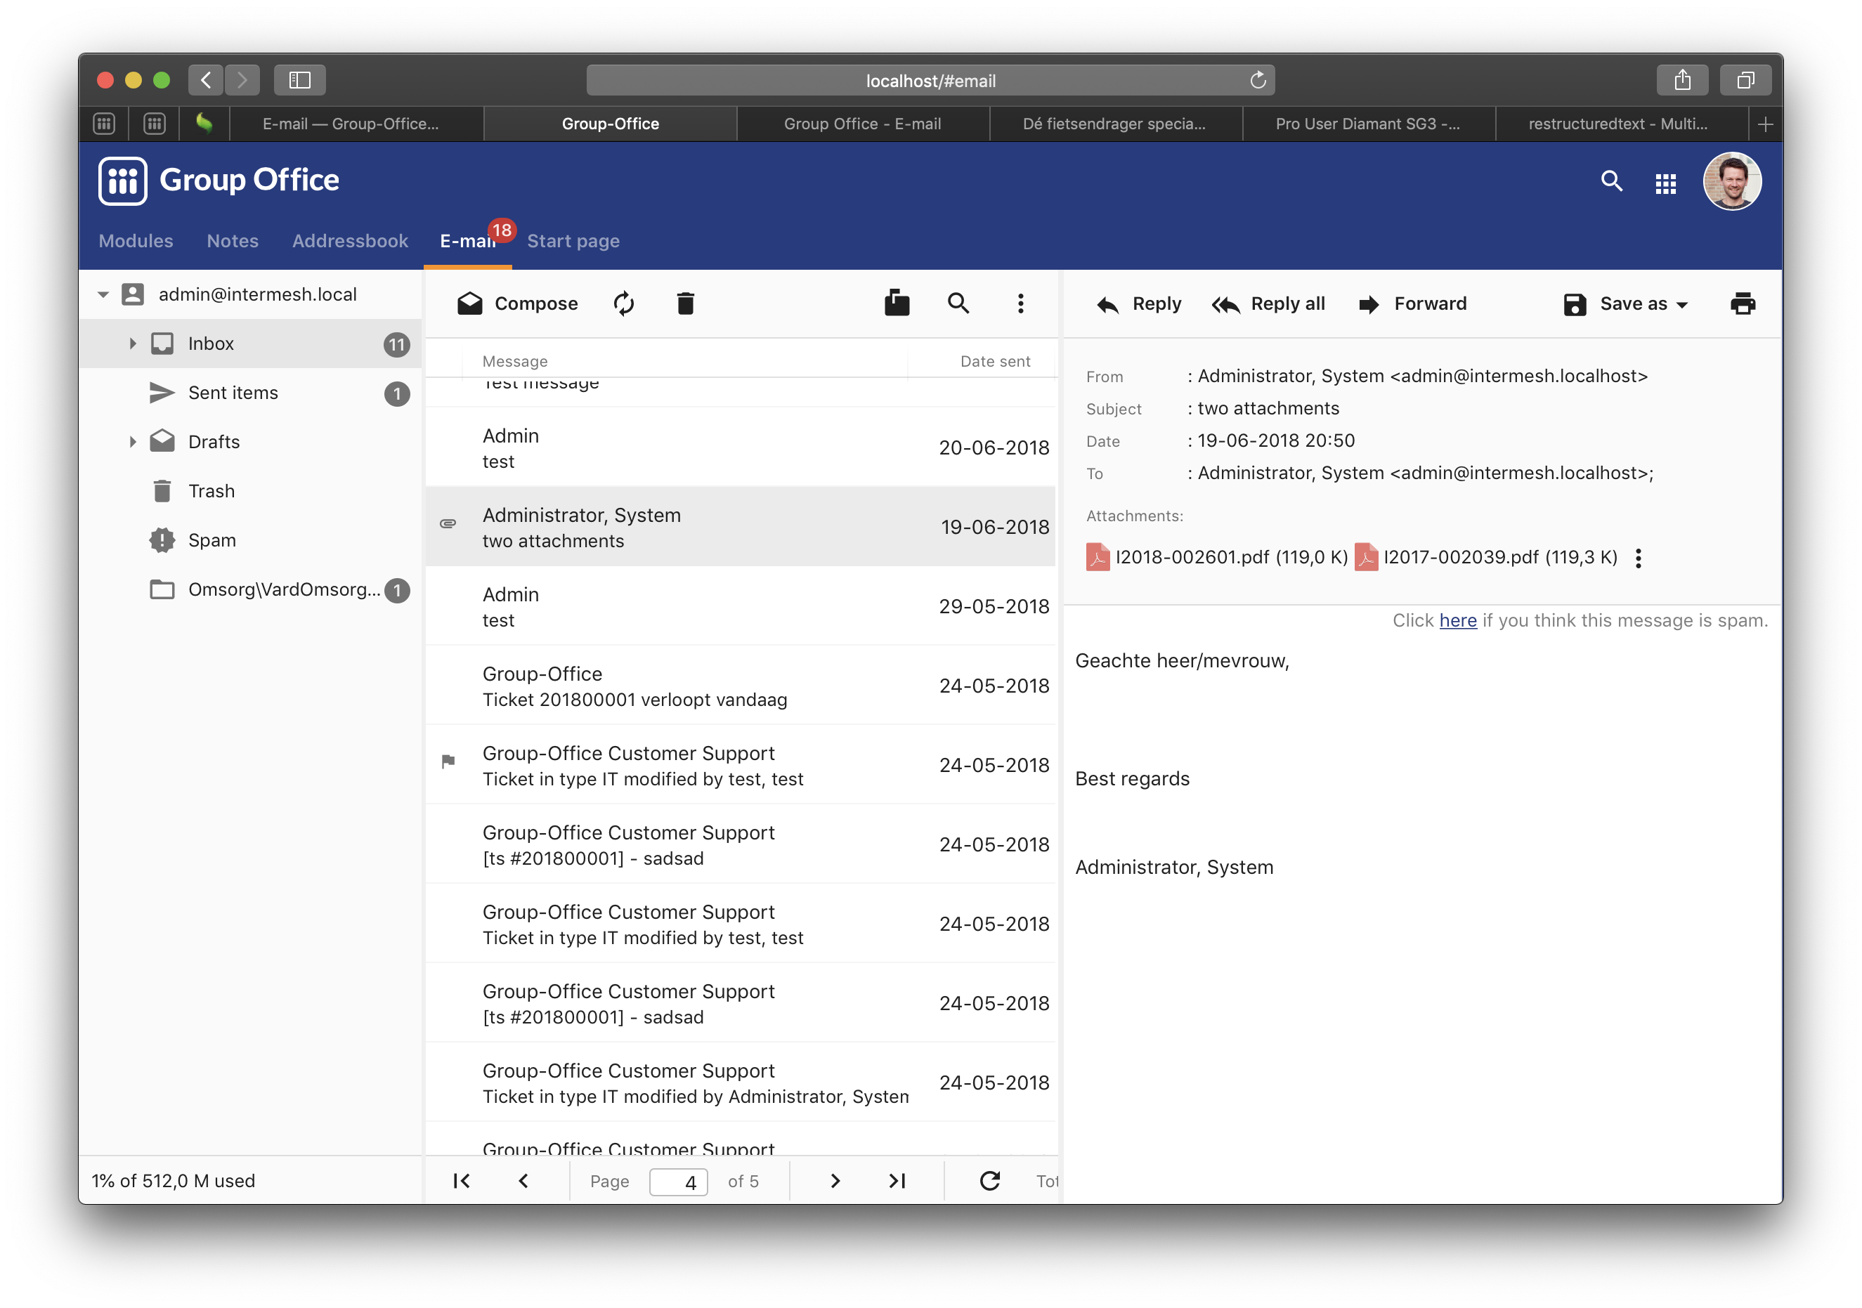Open the user avatar profile menu
The image size is (1862, 1308).
1732,182
